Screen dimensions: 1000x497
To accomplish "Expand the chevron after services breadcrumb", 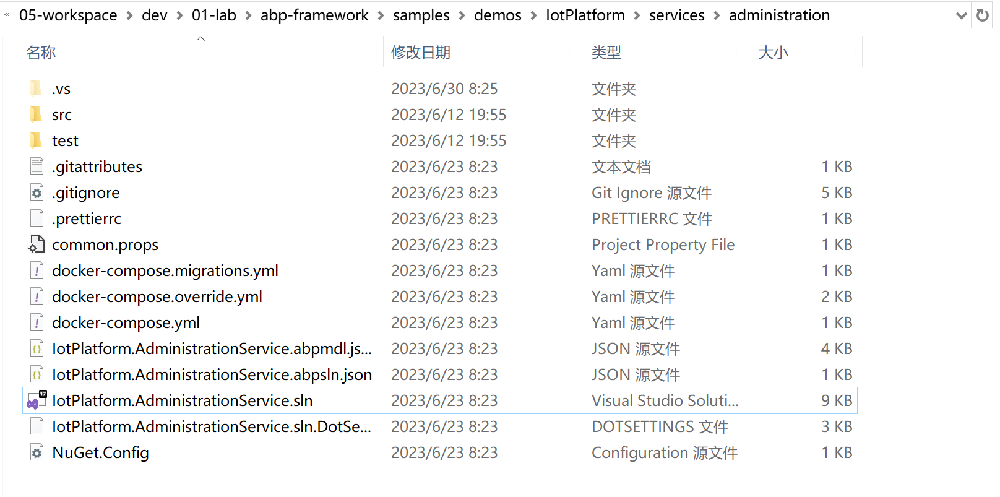I will (717, 16).
